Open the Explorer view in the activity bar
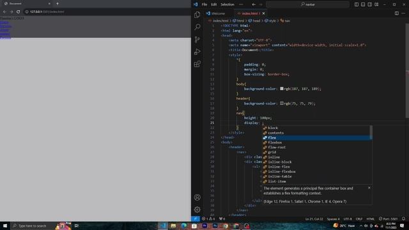The width and height of the screenshot is (409, 230). point(197,15)
